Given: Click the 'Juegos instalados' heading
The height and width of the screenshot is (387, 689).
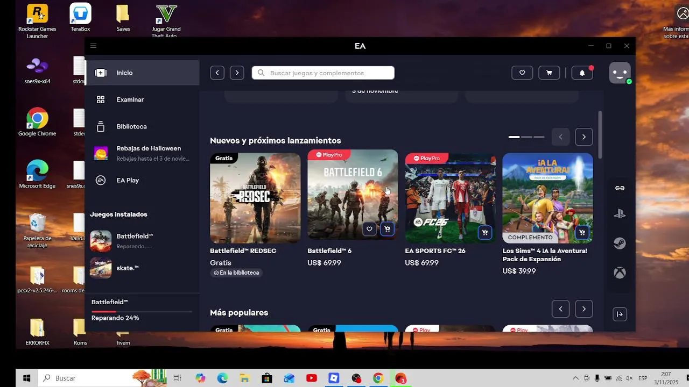Looking at the screenshot, I should click(x=118, y=214).
